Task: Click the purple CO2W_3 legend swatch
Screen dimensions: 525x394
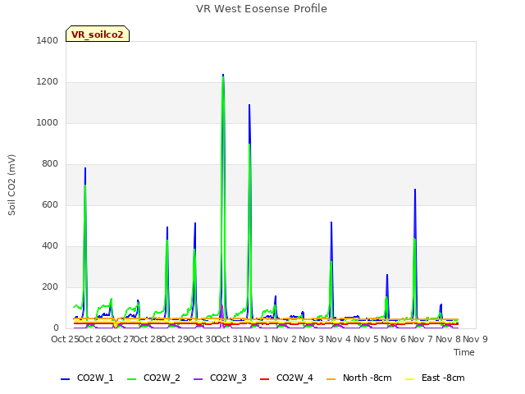Action: click(x=199, y=379)
